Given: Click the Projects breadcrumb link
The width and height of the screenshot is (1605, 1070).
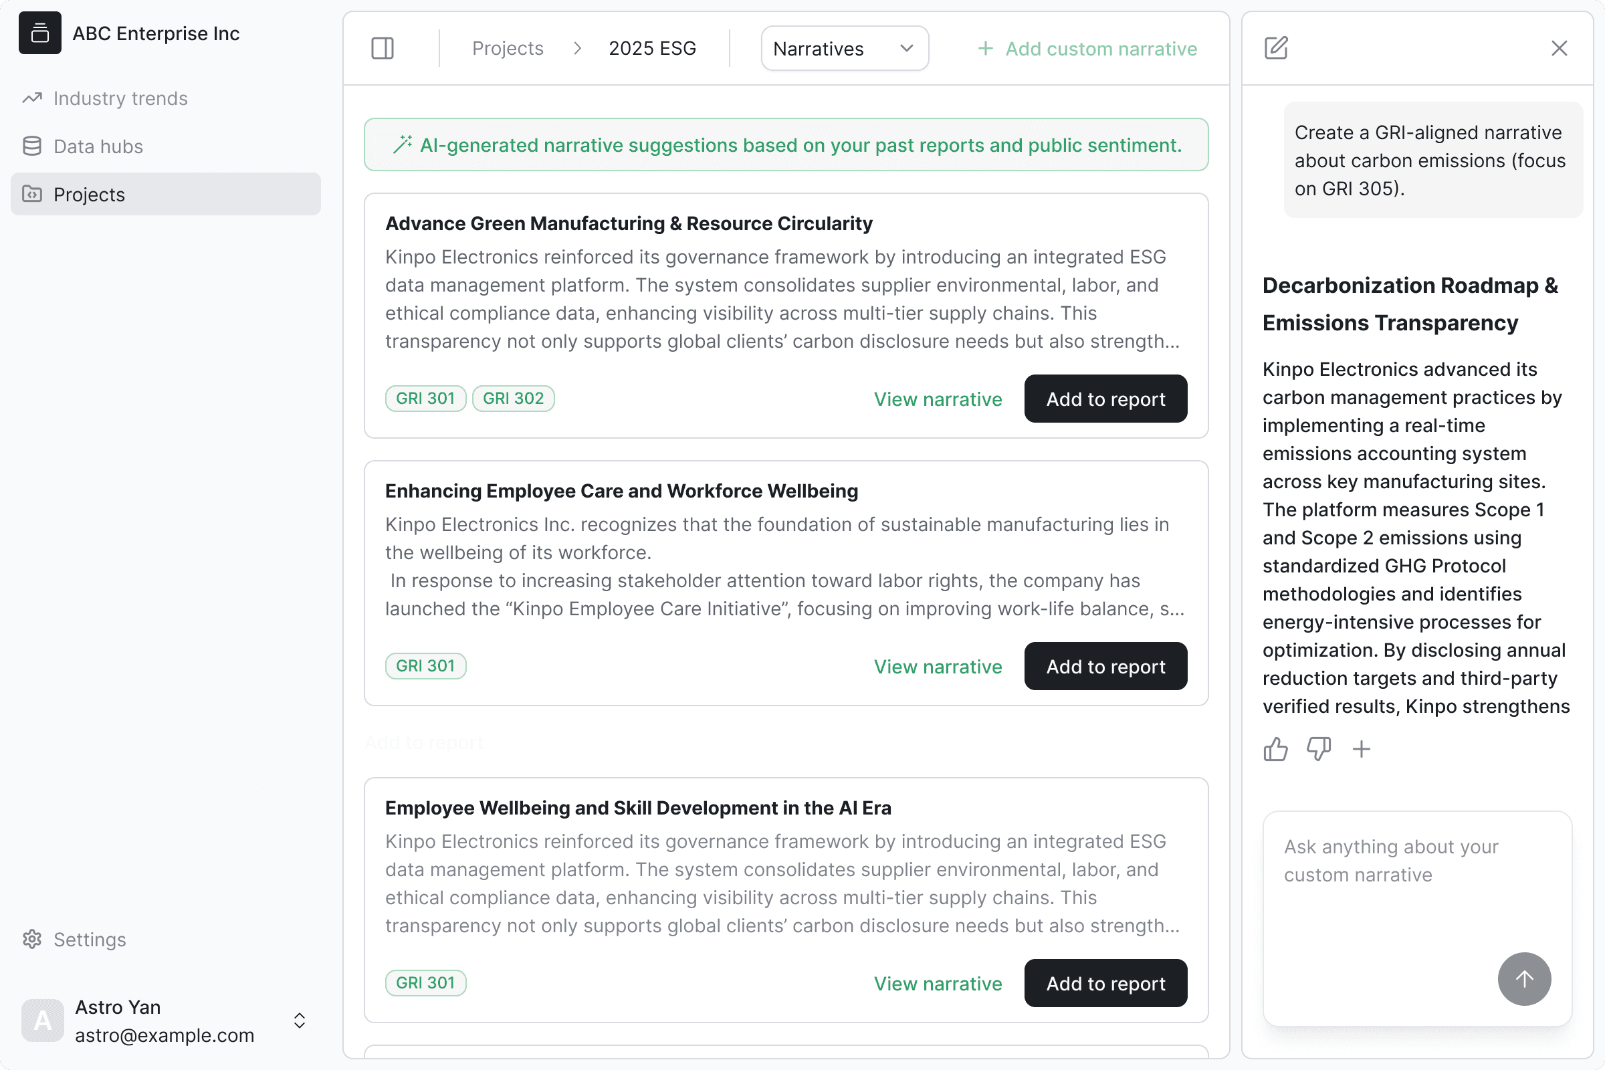Looking at the screenshot, I should (x=507, y=48).
